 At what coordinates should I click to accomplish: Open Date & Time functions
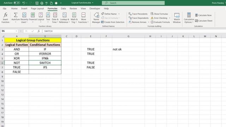(x=55, y=18)
